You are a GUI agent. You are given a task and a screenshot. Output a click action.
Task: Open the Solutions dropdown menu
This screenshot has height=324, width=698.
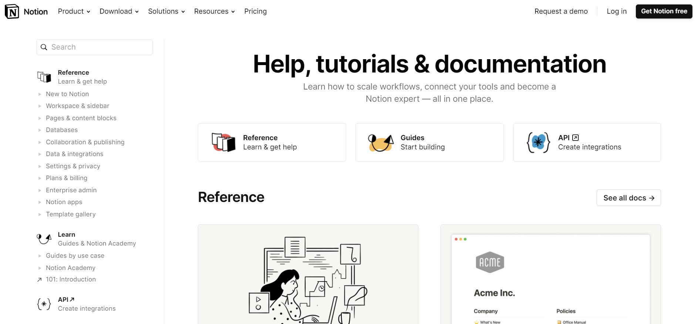[x=166, y=11]
